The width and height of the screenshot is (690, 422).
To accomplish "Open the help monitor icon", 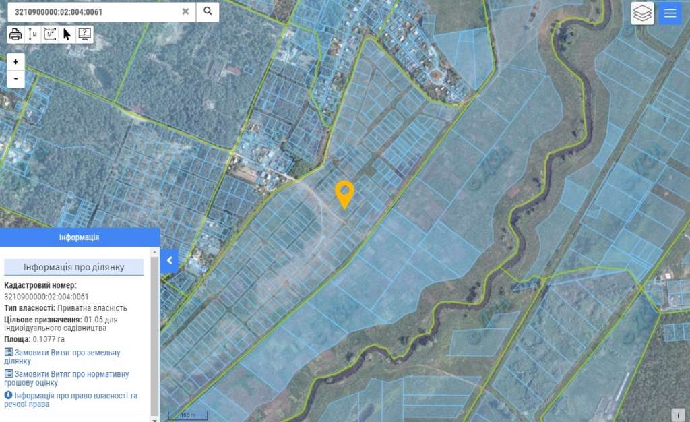I will tap(84, 34).
